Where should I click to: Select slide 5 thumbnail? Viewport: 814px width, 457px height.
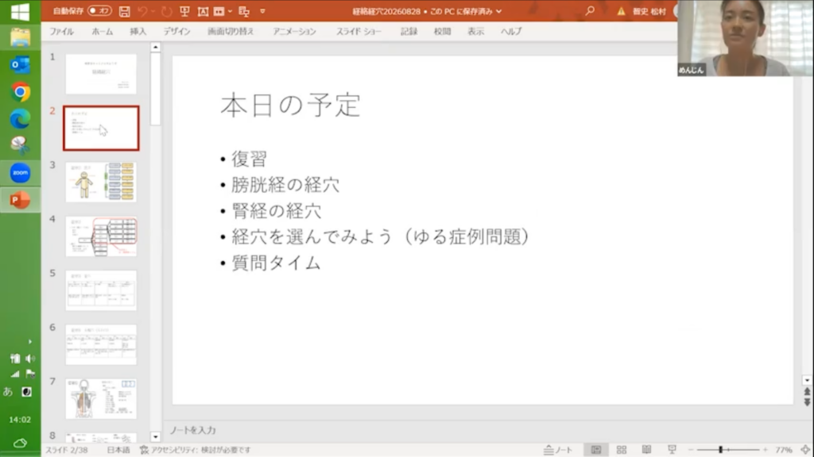(x=101, y=290)
